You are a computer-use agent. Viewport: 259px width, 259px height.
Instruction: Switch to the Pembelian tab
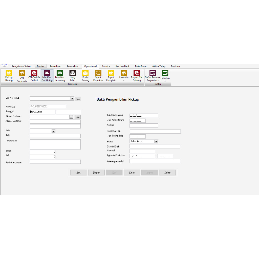[72, 66]
